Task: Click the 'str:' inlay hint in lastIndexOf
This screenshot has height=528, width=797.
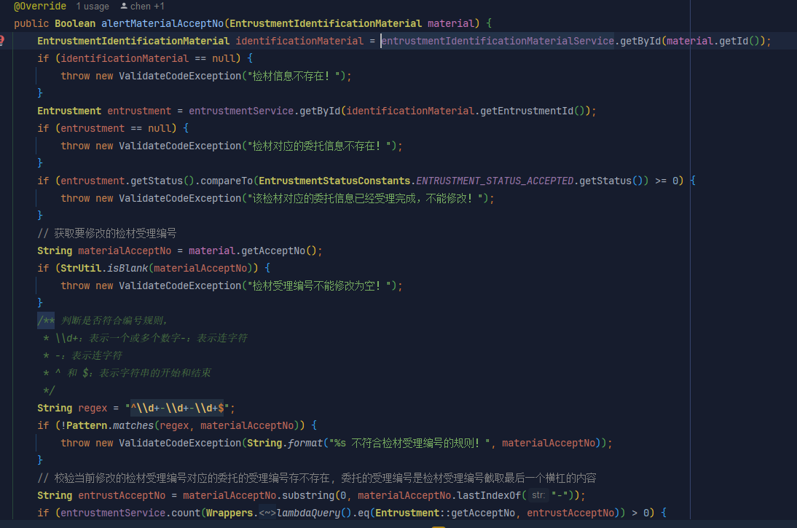Action: coord(538,495)
